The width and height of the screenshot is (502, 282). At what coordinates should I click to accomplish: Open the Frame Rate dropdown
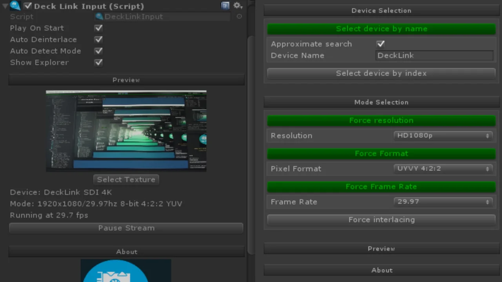click(x=443, y=202)
